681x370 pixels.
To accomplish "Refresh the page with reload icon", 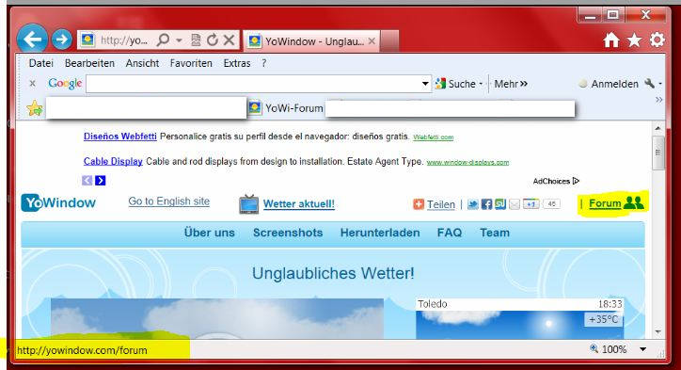I will pos(212,40).
